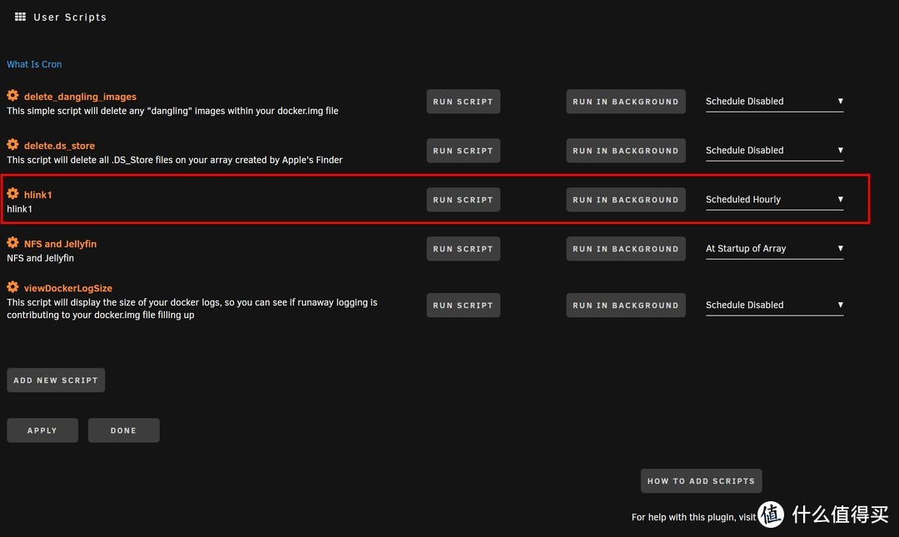Viewport: 899px width, 537px height.
Task: Run delete_dangling_images script
Action: point(463,102)
